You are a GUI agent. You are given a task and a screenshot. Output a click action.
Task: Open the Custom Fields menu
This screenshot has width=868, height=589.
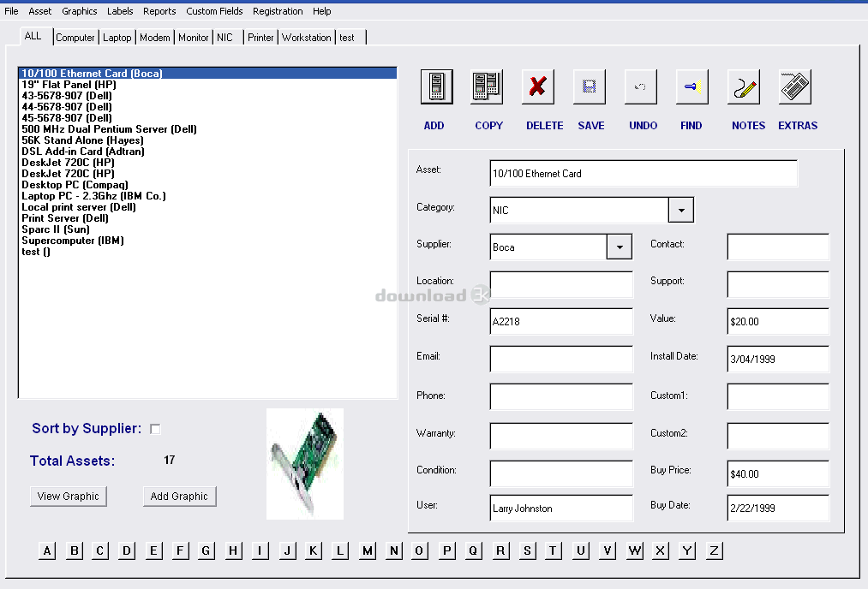point(214,11)
